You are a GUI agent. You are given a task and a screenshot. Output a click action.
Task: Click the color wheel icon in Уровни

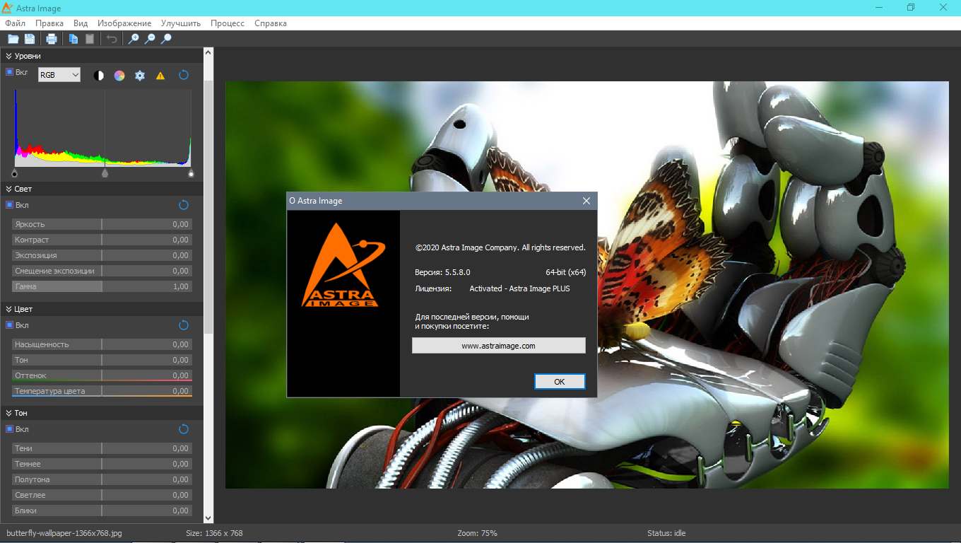coord(119,76)
